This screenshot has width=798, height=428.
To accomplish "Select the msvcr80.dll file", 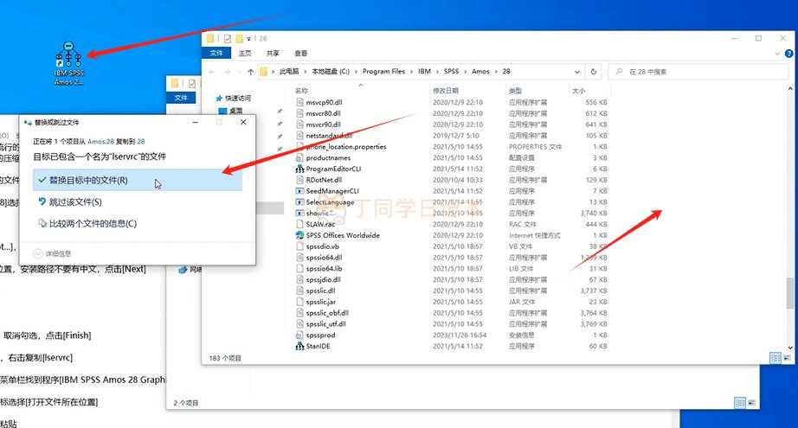I will pos(323,113).
